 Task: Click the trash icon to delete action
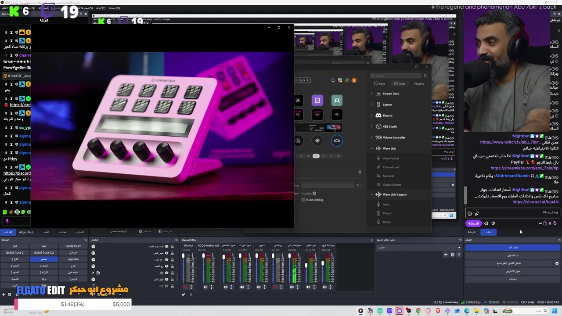click(x=360, y=172)
